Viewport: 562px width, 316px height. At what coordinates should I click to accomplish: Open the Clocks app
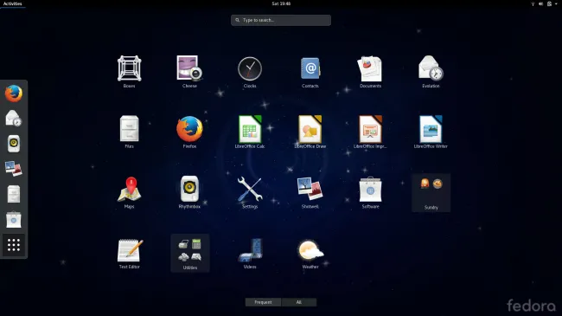(250, 71)
